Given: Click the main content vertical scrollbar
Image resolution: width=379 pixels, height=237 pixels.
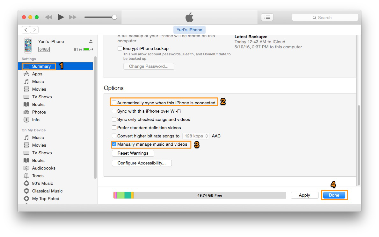Looking at the screenshot, I should [x=359, y=145].
